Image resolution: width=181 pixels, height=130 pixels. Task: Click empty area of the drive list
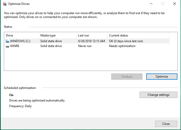tap(90, 59)
